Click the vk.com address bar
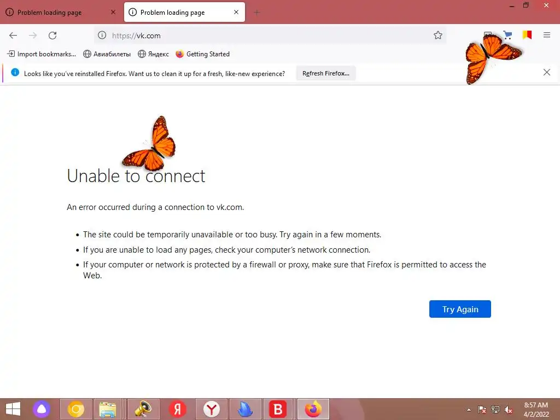 click(x=270, y=36)
